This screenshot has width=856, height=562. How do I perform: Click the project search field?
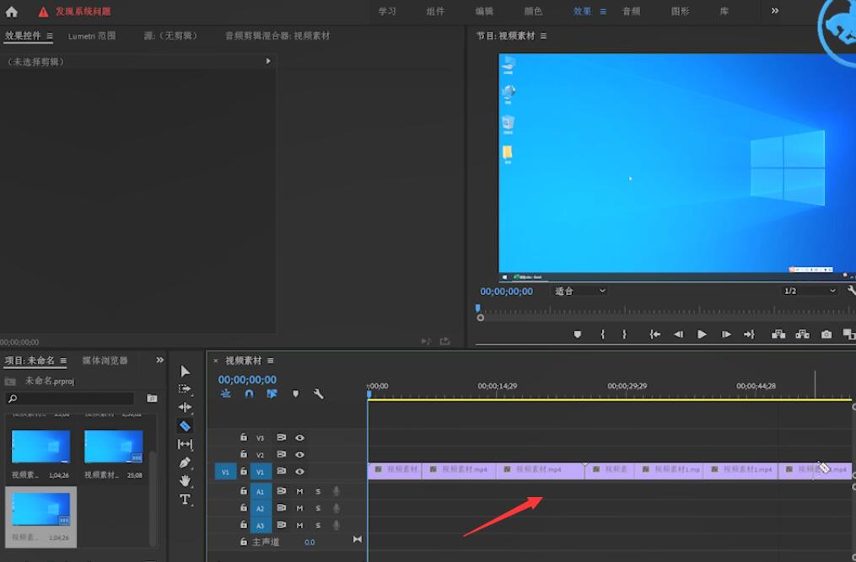tap(70, 399)
